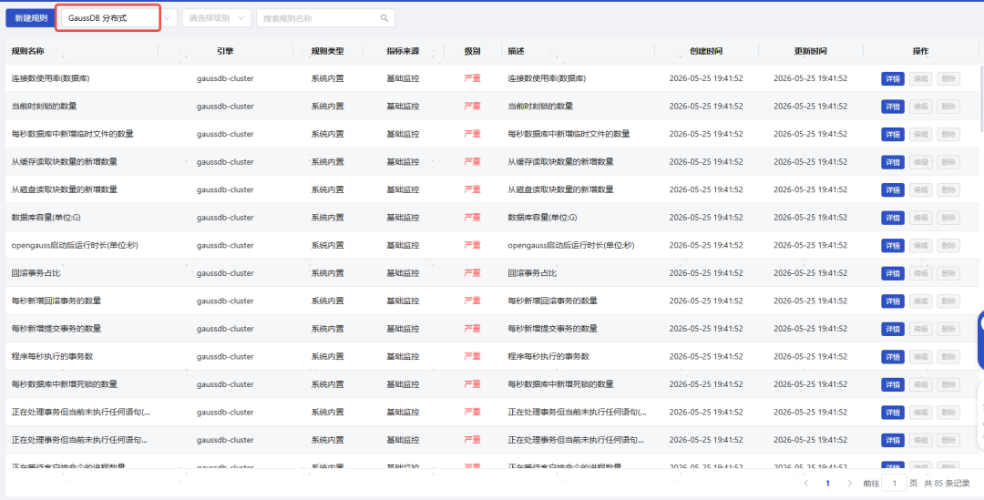
Task: Open 详情 for 程序每秒执行的事务数
Action: [x=892, y=357]
